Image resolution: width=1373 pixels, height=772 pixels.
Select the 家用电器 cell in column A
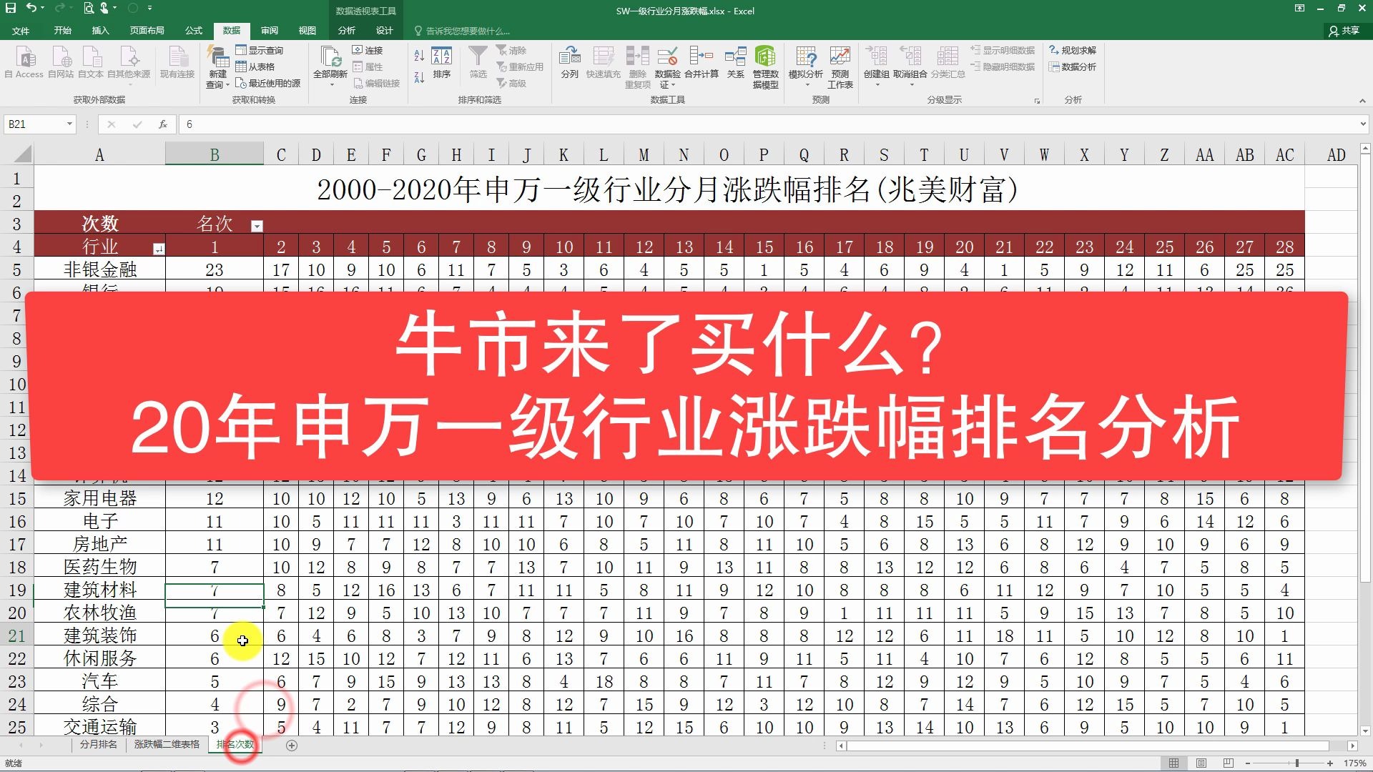pos(99,498)
